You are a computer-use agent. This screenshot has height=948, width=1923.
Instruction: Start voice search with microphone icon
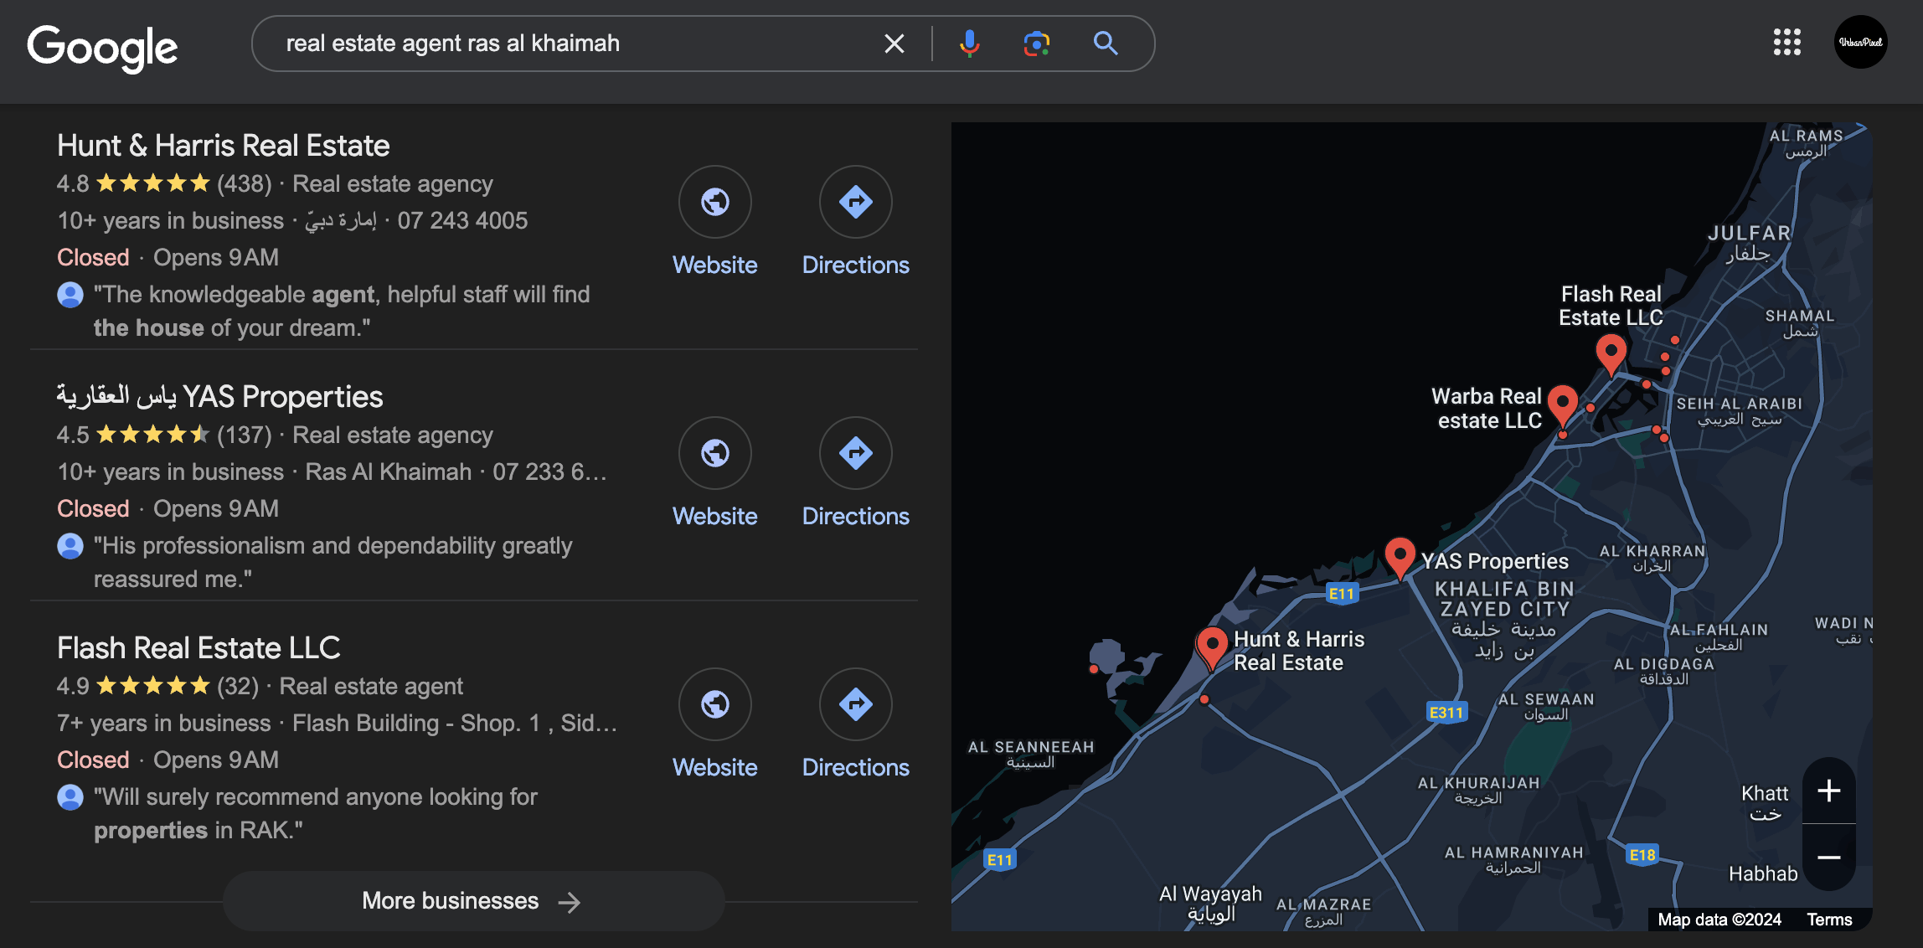coord(970,44)
